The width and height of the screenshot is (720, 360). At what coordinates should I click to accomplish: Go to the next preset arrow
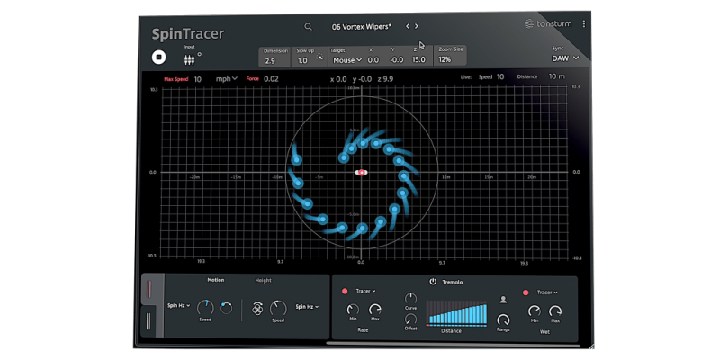click(x=417, y=27)
